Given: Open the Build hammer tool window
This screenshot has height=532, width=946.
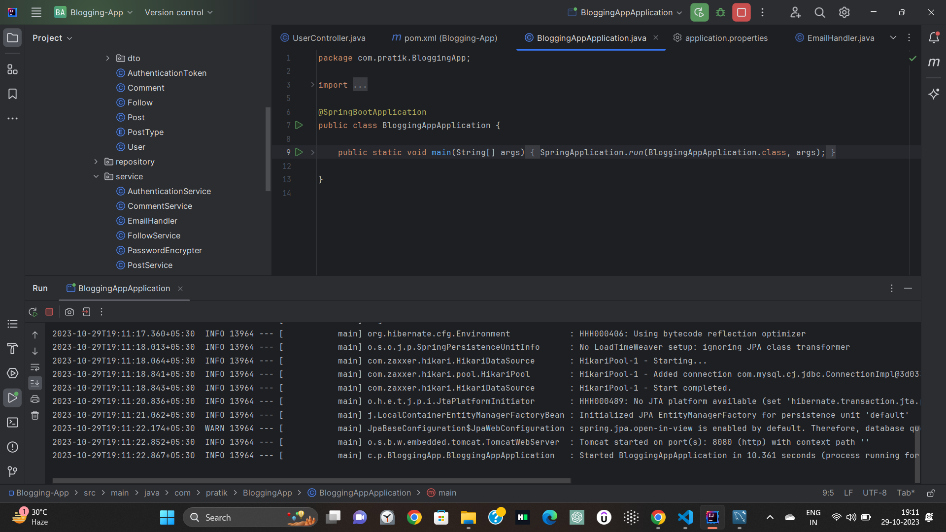Looking at the screenshot, I should point(12,349).
